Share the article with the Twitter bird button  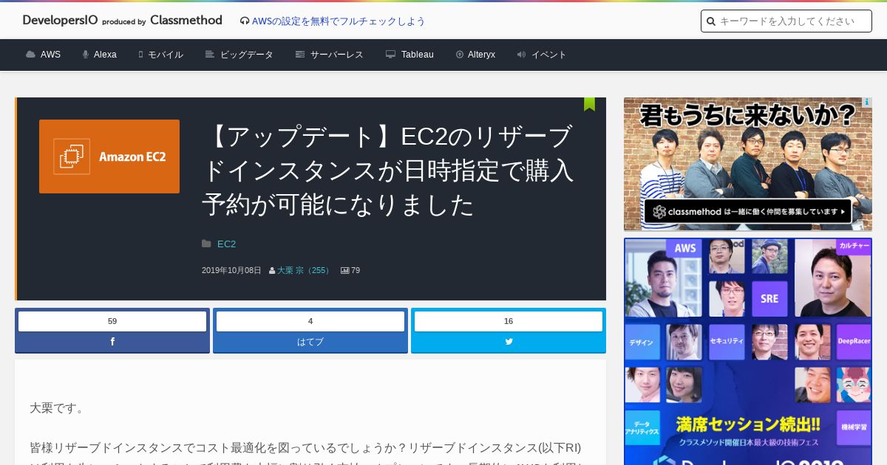click(509, 342)
